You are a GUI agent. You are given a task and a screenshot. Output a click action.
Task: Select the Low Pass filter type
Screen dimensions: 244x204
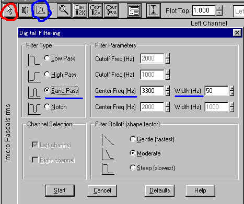pyautogui.click(x=60, y=58)
